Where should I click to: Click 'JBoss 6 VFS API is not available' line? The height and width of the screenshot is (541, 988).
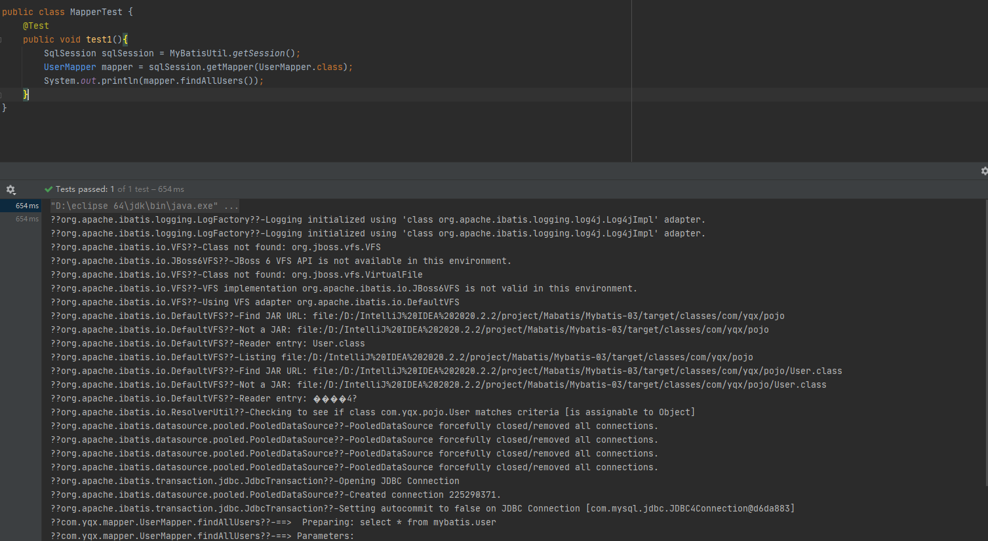[x=281, y=261]
